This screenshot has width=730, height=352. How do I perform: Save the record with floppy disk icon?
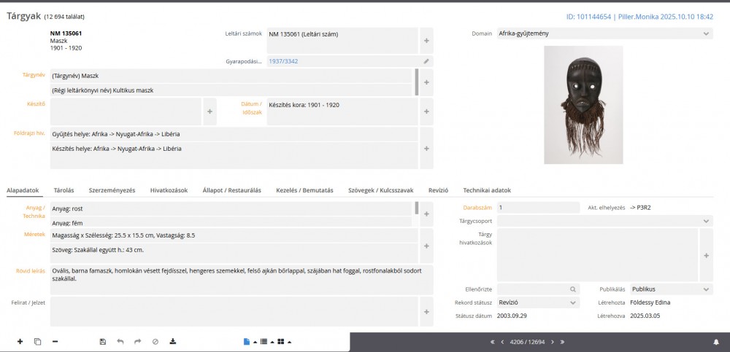(x=103, y=341)
